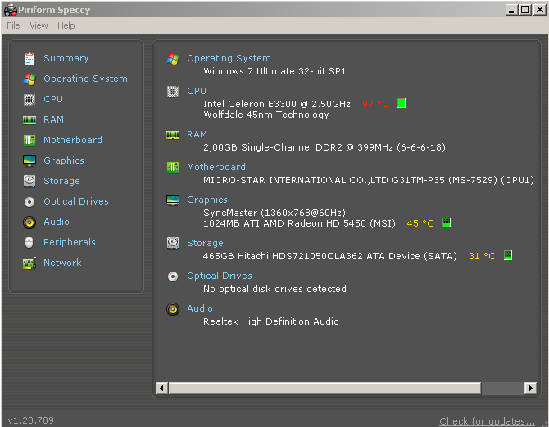Screen dimensions: 549x427
Task: Click the horizontal scrollbar right arrow
Action: point(530,388)
